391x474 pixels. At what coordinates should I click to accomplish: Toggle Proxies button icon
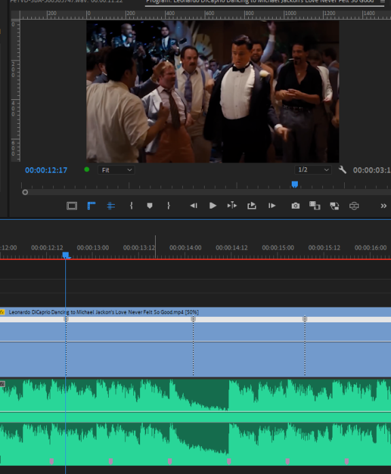334,206
